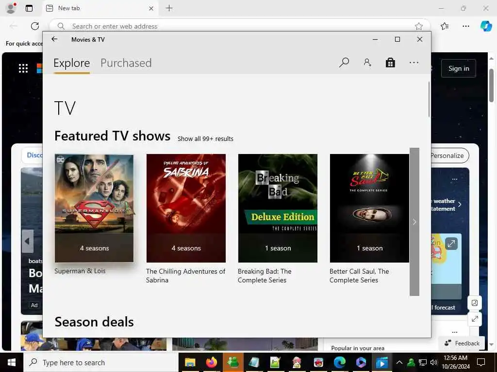The image size is (497, 372).
Task: Click the Edge page scrollbar
Action: (x=491, y=85)
